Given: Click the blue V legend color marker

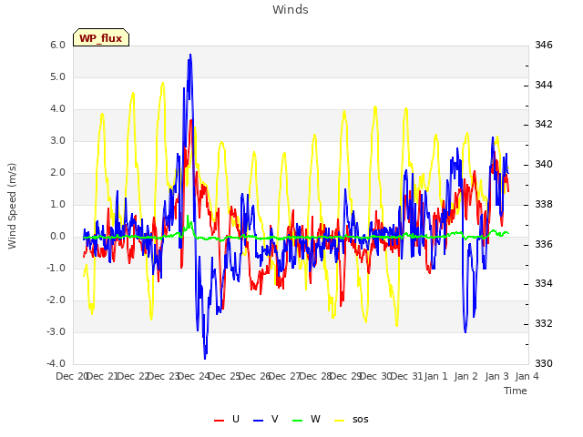Looking at the screenshot, I should click(x=258, y=421).
